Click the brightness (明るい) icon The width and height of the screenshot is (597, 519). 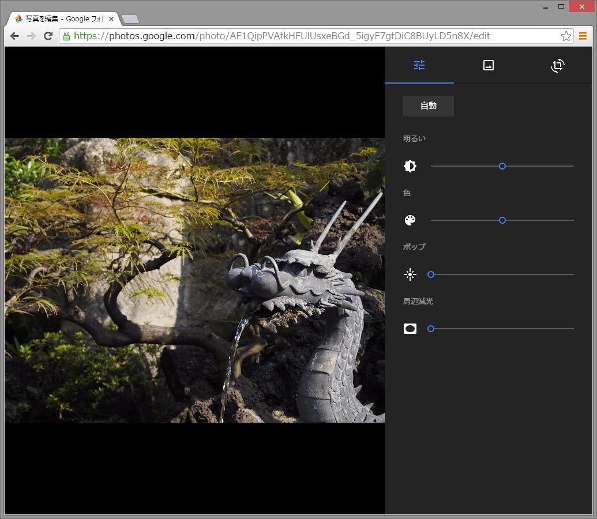pos(410,166)
